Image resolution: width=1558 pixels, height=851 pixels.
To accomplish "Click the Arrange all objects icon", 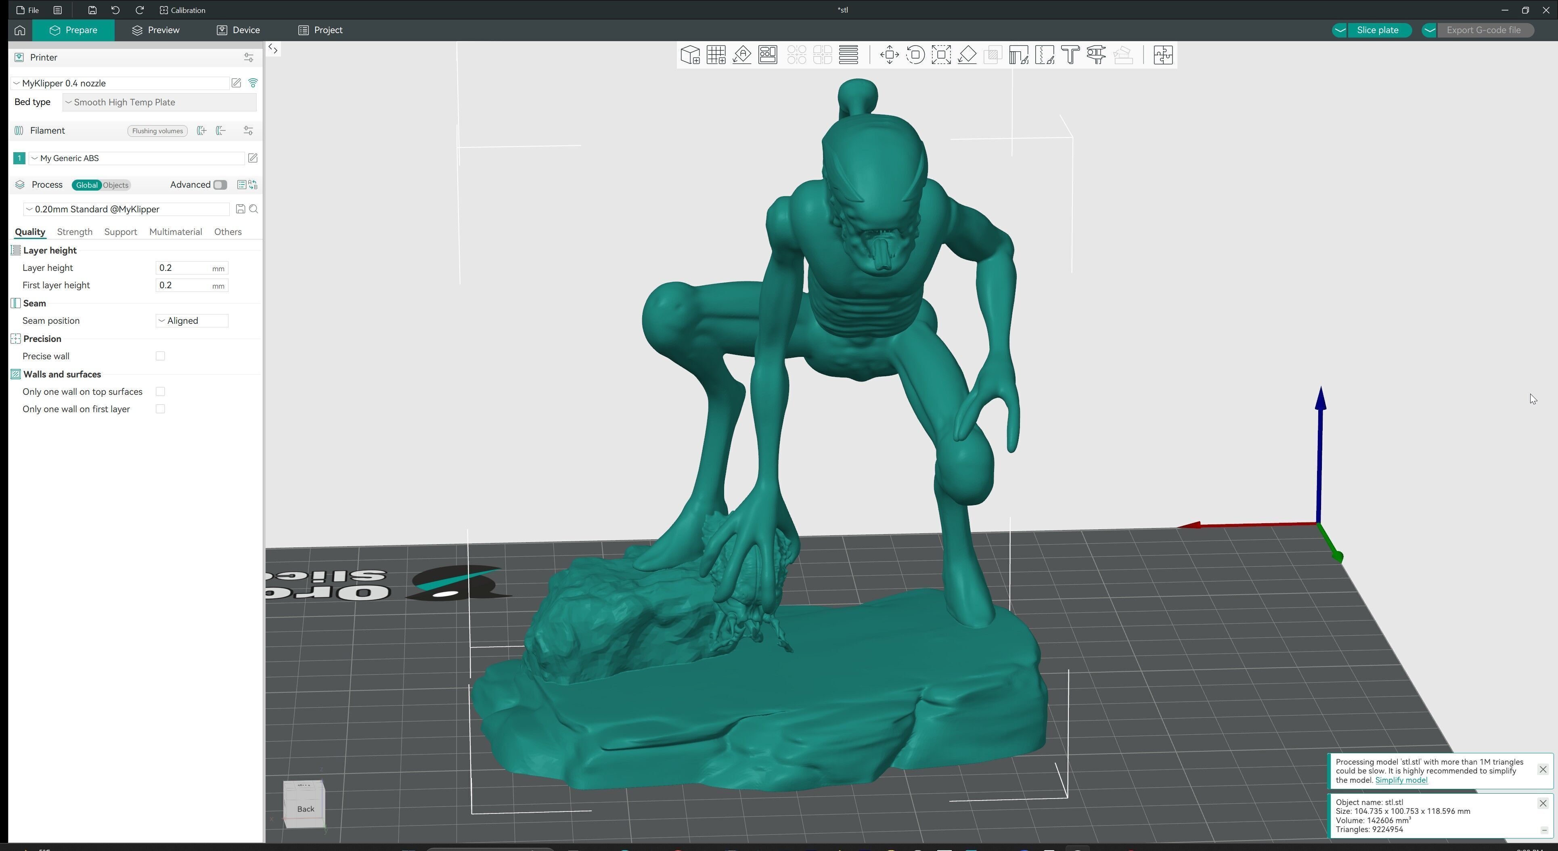I will 768,55.
